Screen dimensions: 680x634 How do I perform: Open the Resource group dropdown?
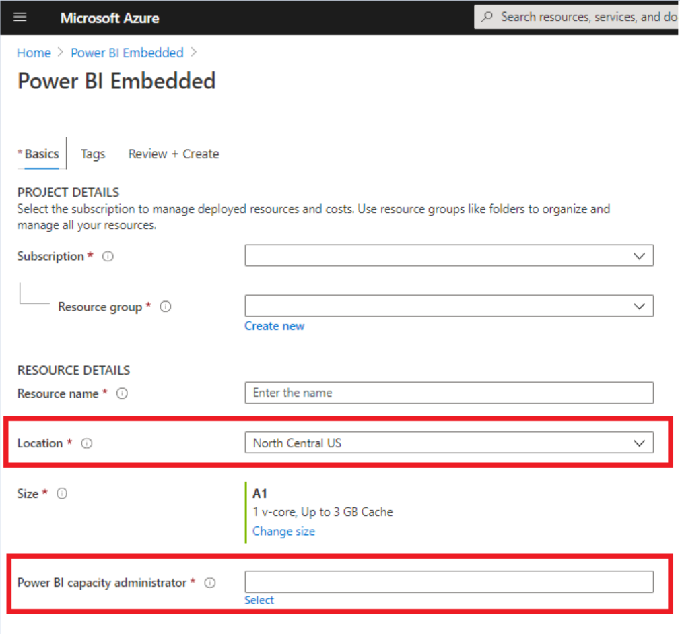click(x=449, y=306)
